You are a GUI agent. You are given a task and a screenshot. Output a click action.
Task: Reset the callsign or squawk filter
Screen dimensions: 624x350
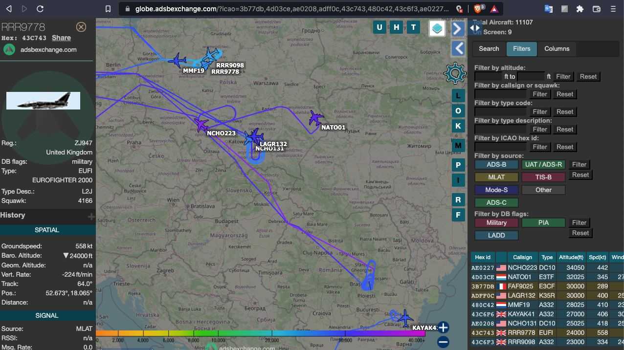click(x=565, y=94)
